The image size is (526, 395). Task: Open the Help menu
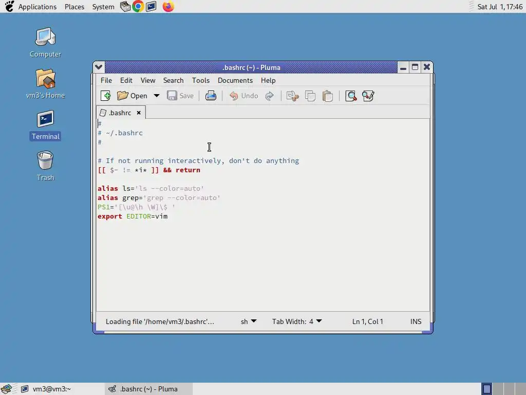point(268,80)
